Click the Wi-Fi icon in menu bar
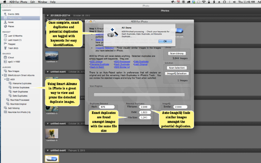Screen dimensions: 261x163 click(x=204, y=2)
